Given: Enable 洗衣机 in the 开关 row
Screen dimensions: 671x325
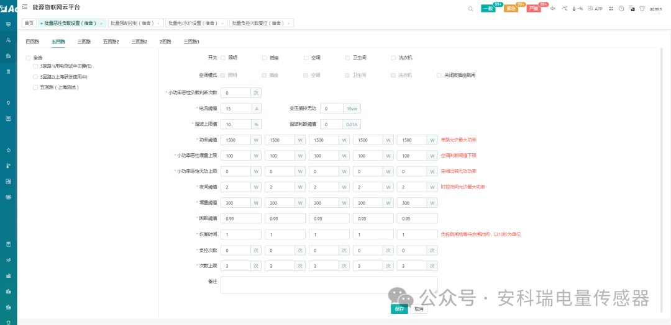Looking at the screenshot, I should tap(393, 58).
